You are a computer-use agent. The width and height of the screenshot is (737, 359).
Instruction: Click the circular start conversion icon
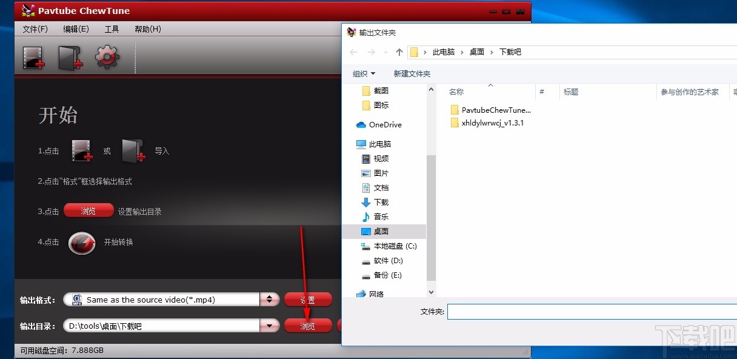click(81, 243)
